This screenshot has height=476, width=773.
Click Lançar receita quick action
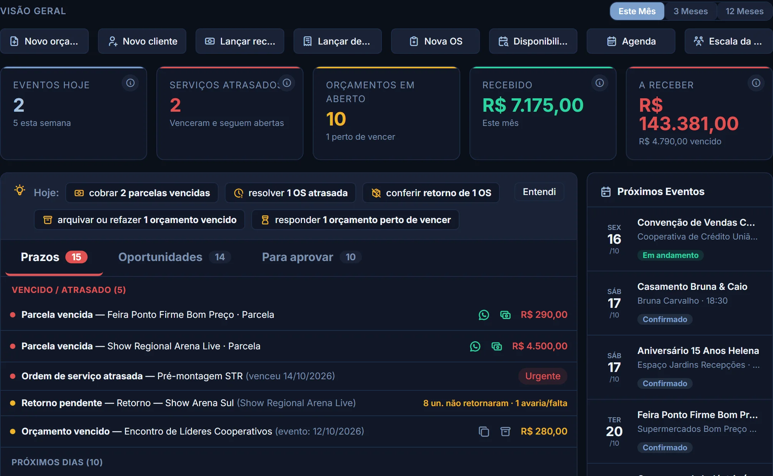point(240,41)
